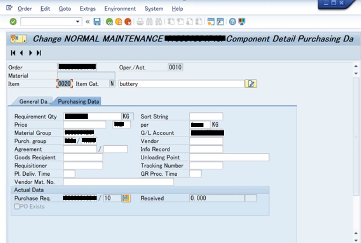Screen dimensions: 361x243
Task: Select the Purchasing Data tab
Action: tap(78, 101)
